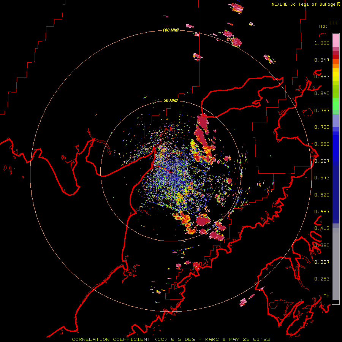The height and width of the screenshot is (342, 342).
Task: Click the 100 NMI range ring label
Action: pyautogui.click(x=171, y=30)
